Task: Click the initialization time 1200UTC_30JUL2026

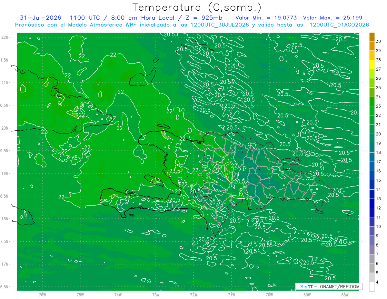Action: pyautogui.click(x=220, y=25)
